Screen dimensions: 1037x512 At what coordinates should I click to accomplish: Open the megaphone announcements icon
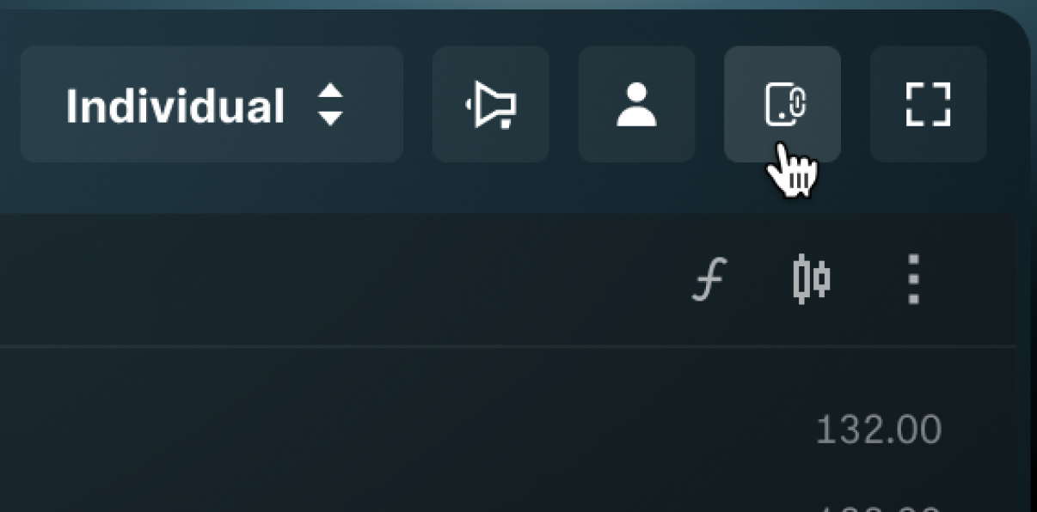click(x=491, y=104)
